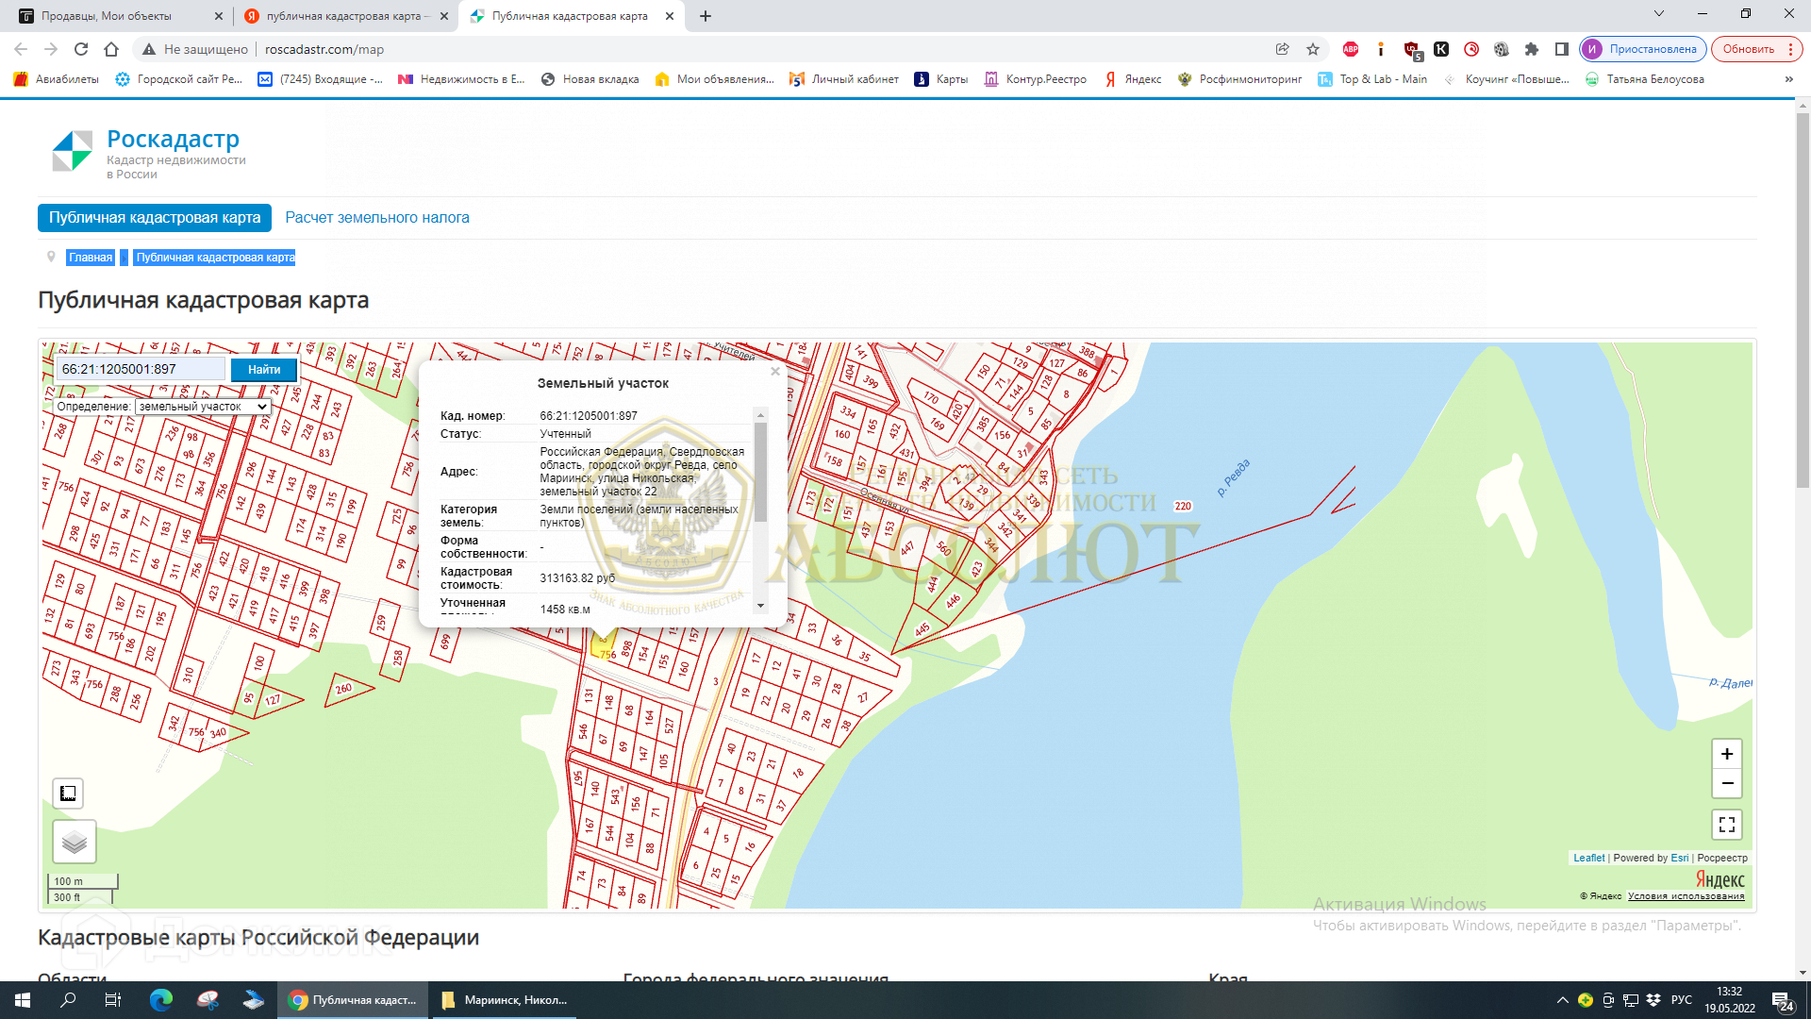Image resolution: width=1811 pixels, height=1019 pixels.
Task: Open the tab search dropdown arrow
Action: tap(1659, 14)
